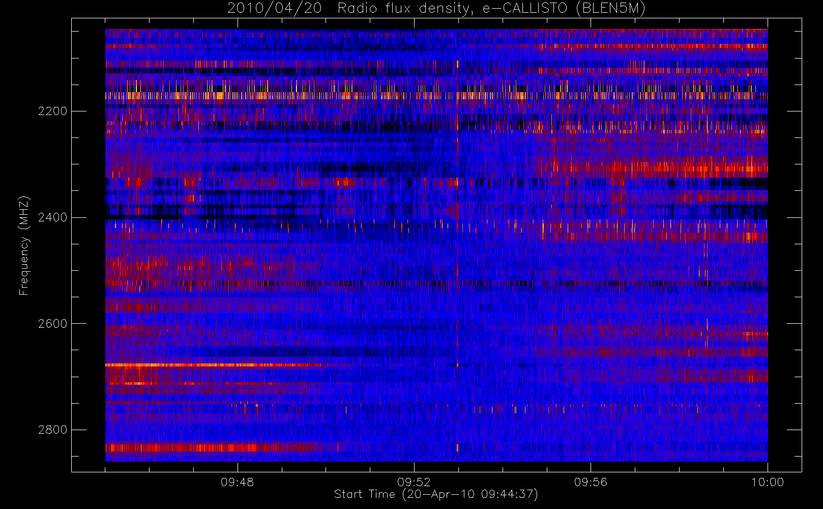Select the 'e-CALLISTO (BLEN5M)' title text

pos(564,9)
